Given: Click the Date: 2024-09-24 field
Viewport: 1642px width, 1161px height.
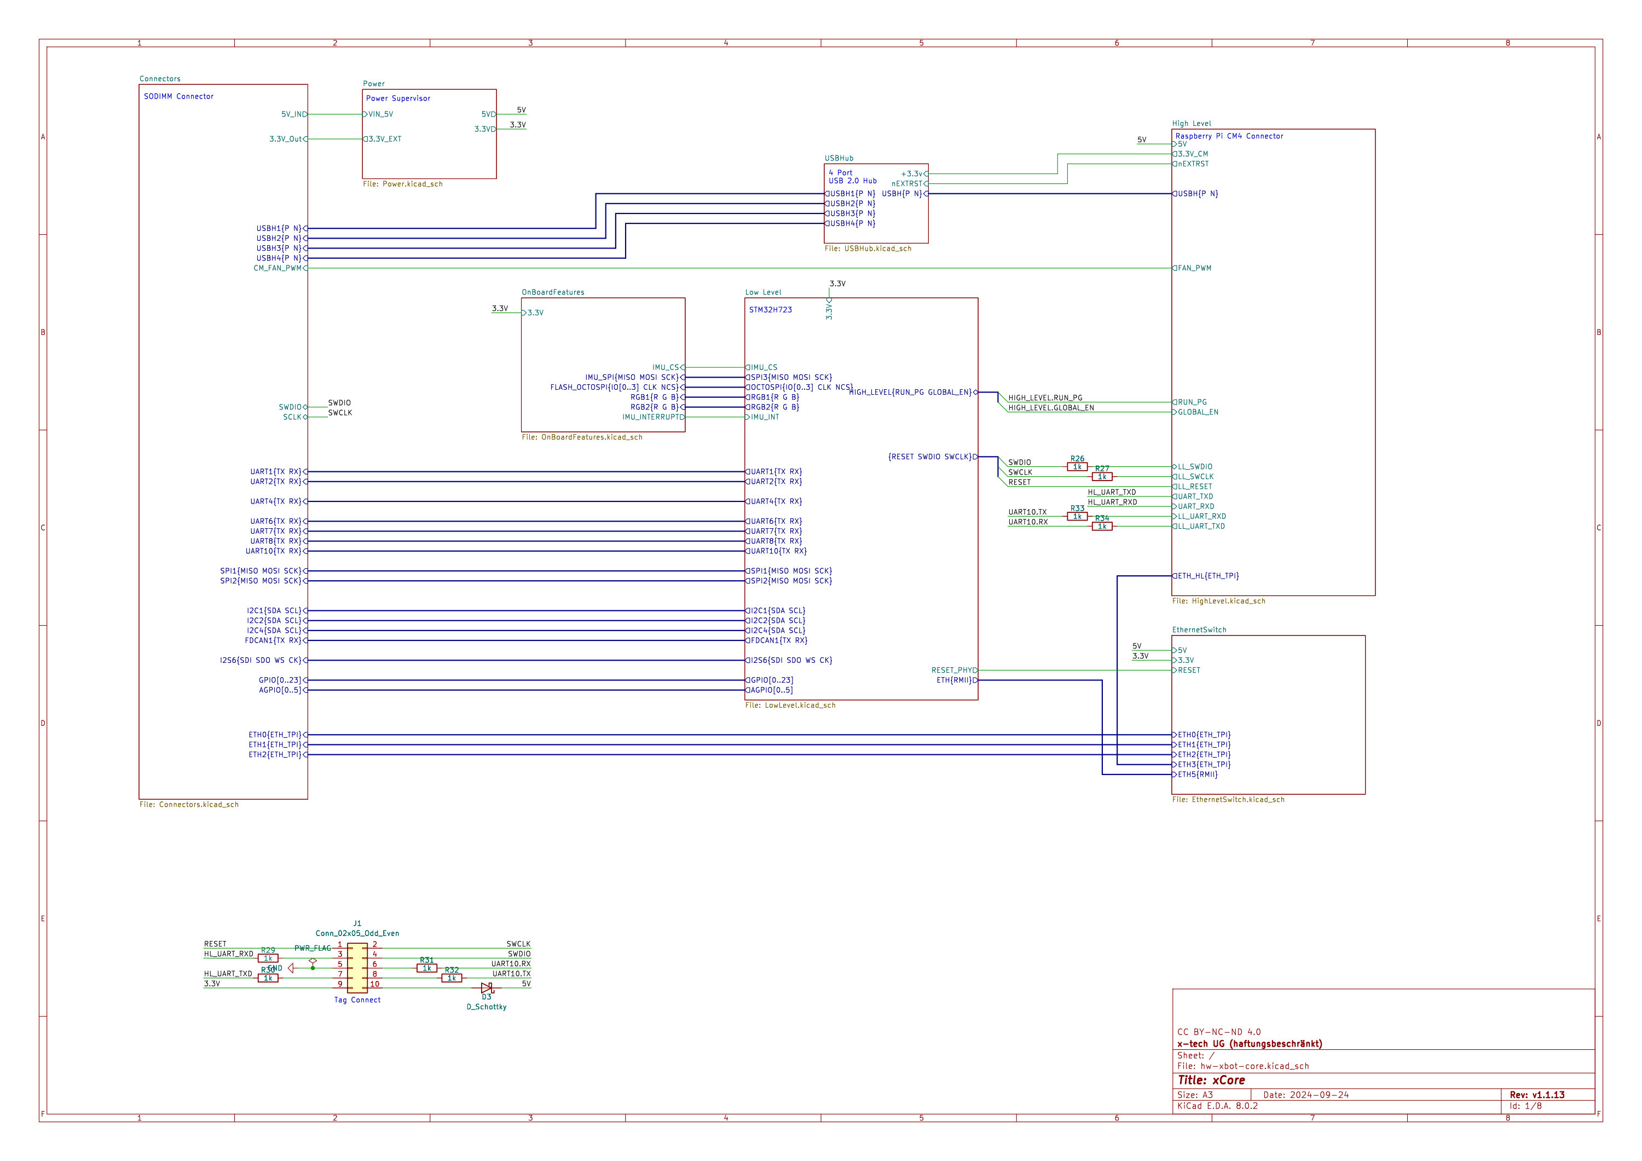Looking at the screenshot, I should click(x=1306, y=1095).
